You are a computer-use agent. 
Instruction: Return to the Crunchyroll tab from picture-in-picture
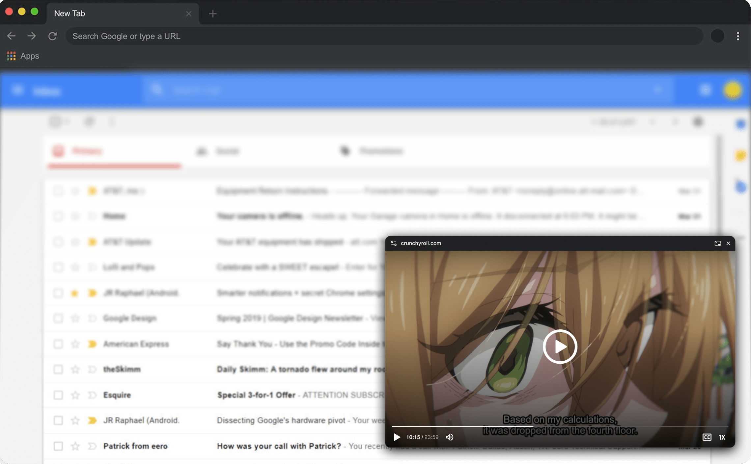pos(718,244)
